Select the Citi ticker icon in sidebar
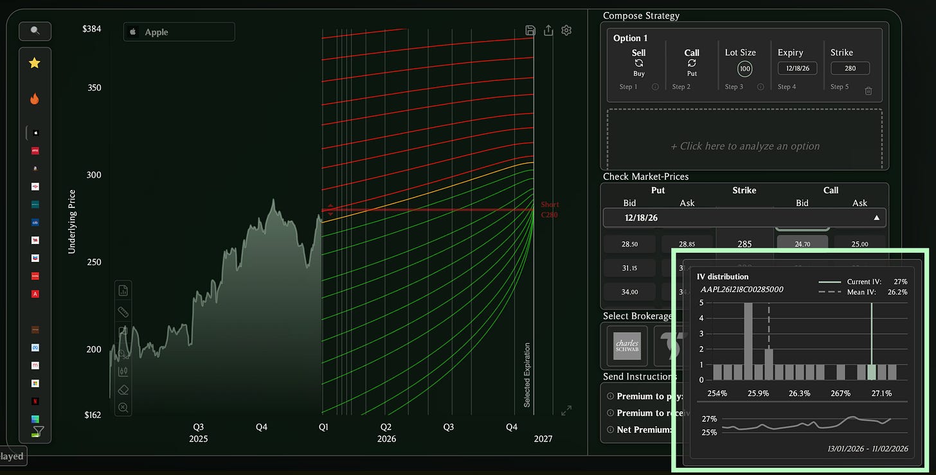 click(35, 222)
